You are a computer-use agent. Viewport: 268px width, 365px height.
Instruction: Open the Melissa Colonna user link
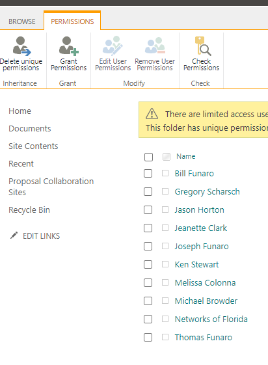point(205,282)
